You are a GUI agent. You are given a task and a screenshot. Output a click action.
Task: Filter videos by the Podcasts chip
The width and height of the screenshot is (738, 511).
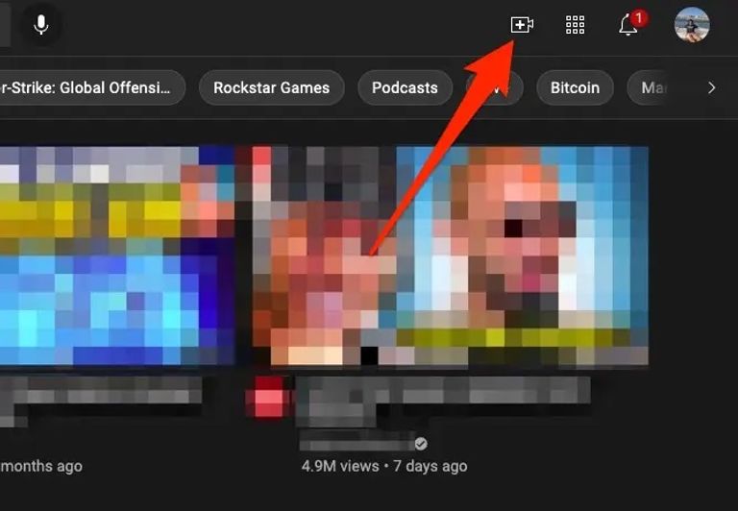click(x=405, y=87)
